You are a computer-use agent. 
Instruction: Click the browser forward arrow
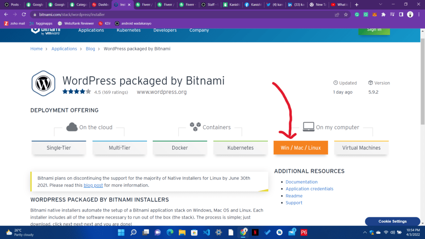[x=15, y=15]
